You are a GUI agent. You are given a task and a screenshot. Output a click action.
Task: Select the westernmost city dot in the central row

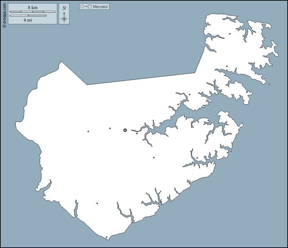click(x=88, y=131)
